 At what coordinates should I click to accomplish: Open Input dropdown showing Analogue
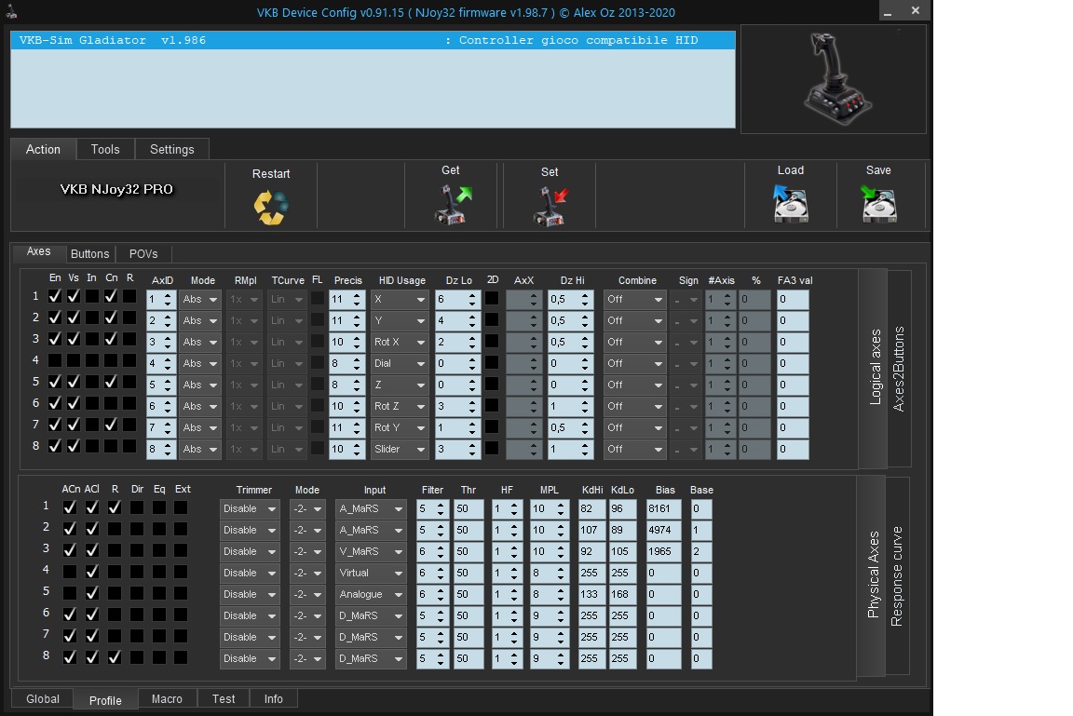click(371, 594)
